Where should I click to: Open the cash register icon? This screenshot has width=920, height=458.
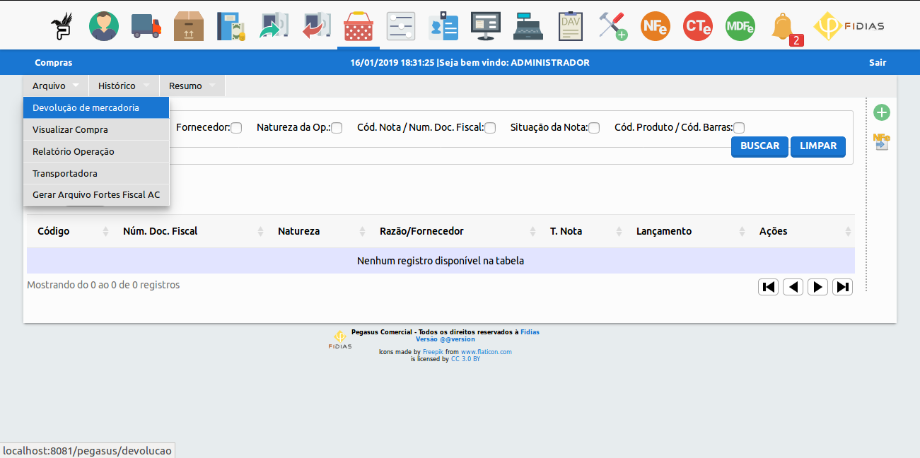pyautogui.click(x=528, y=26)
